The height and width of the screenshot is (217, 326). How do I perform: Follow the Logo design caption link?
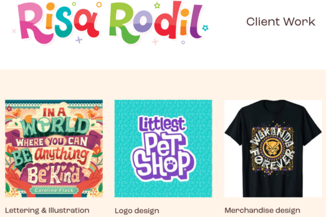[137, 211]
